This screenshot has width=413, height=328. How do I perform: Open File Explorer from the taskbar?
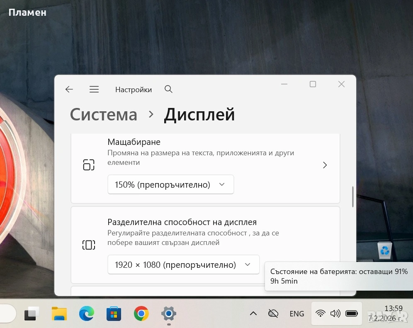click(x=59, y=313)
